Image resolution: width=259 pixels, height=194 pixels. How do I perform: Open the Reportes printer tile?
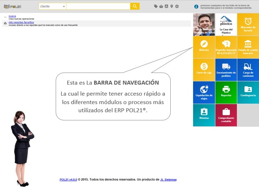tap(226, 92)
